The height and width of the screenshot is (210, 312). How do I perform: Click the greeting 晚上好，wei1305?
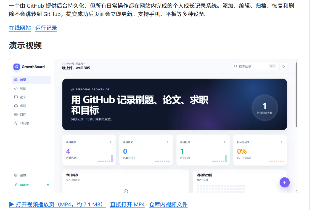click(76, 68)
